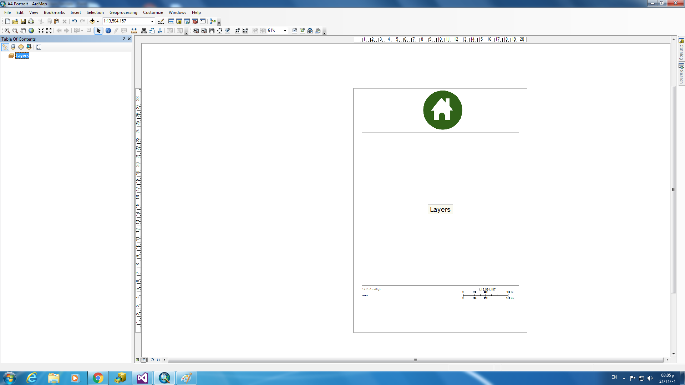Select the Zoom Out tool
This screenshot has height=385, width=685.
click(15, 31)
